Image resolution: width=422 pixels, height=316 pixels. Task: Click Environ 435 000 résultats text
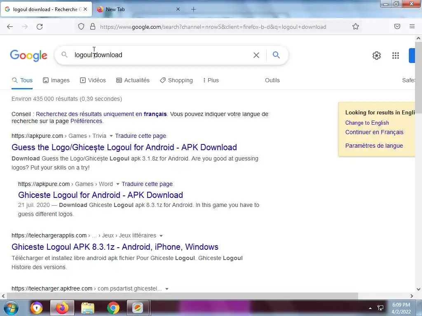point(67,99)
